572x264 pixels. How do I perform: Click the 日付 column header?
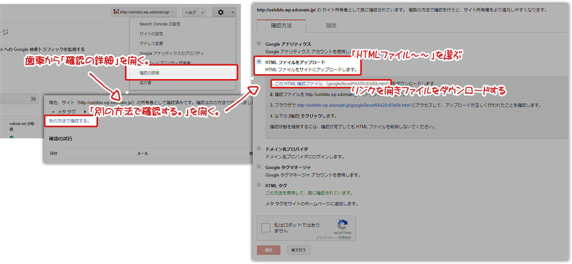[53, 153]
